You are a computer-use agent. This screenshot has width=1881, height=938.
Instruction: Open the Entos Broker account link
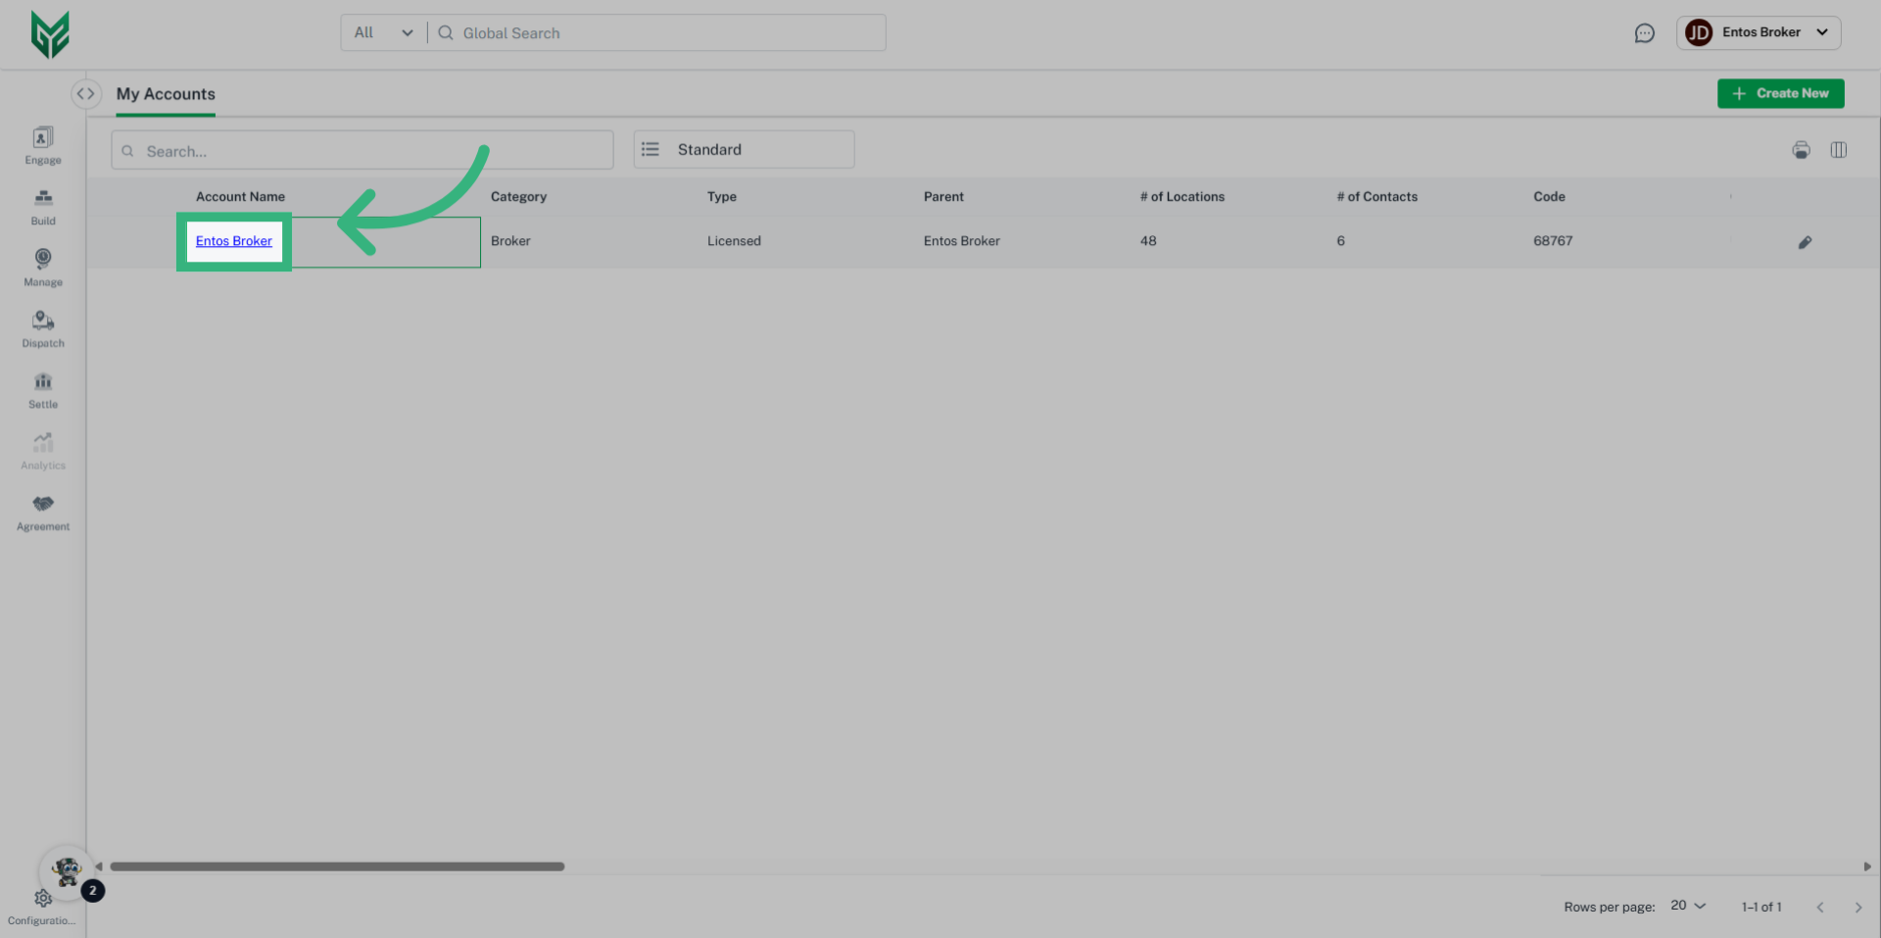(x=233, y=241)
